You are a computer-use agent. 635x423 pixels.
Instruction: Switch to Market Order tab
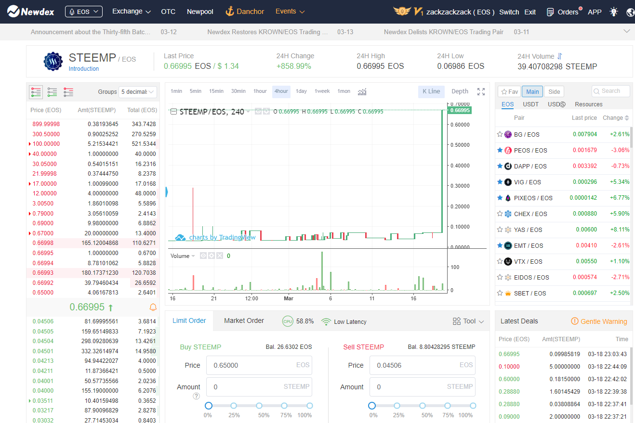pyautogui.click(x=244, y=320)
